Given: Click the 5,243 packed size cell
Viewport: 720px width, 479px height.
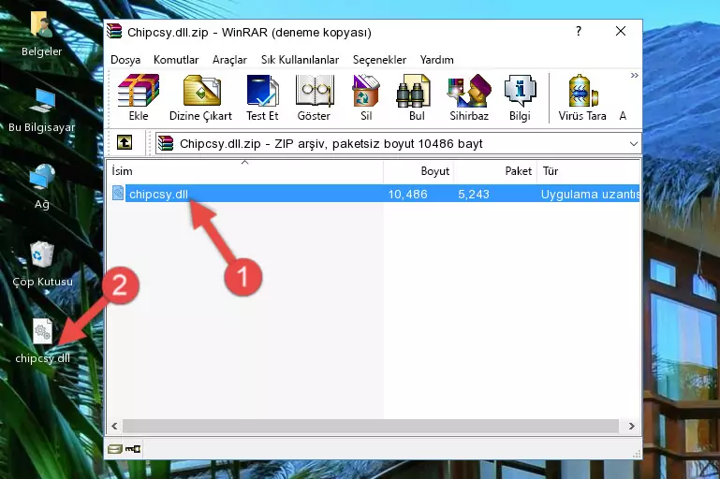Looking at the screenshot, I should 474,194.
